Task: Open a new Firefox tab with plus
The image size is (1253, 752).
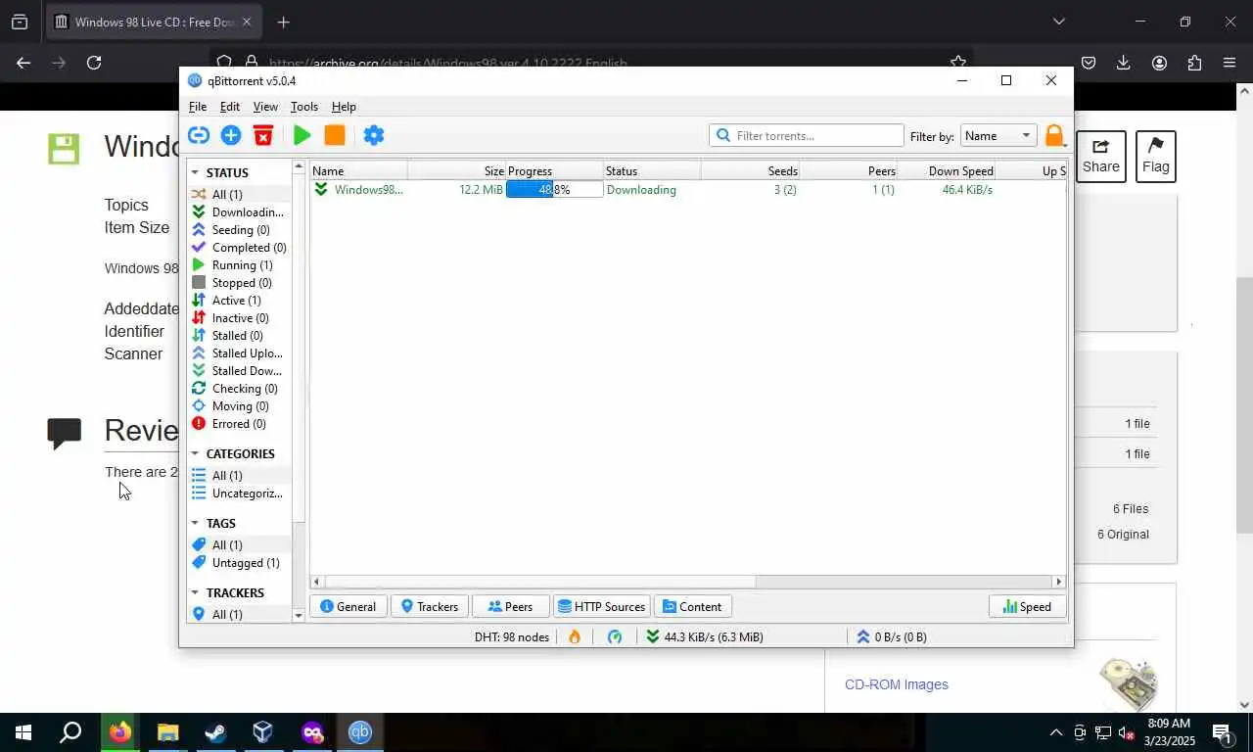Action: (283, 22)
